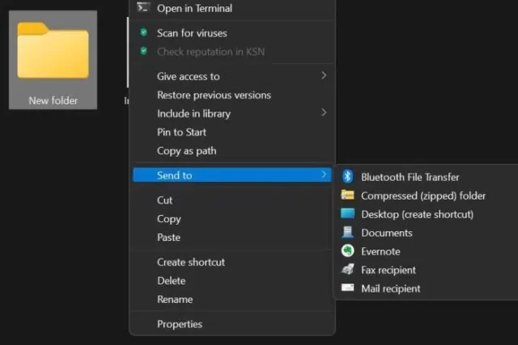Expand the Include in library submenu arrow
Screen dimensions: 518x345
pyautogui.click(x=324, y=113)
